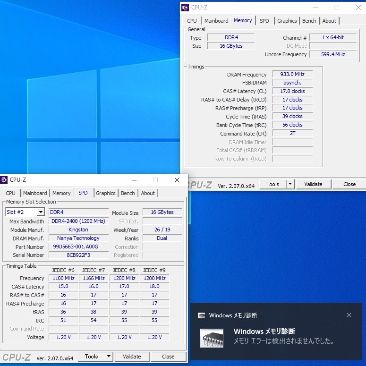The image size is (366, 366).
Task: Click the memory chip icon in the notification
Action: tap(212, 337)
